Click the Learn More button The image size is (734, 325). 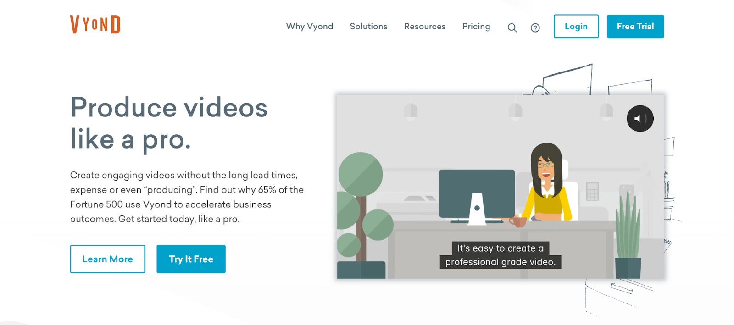(107, 259)
